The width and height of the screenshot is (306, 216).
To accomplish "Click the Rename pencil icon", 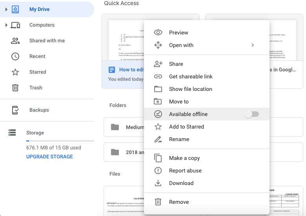I will [x=158, y=139].
